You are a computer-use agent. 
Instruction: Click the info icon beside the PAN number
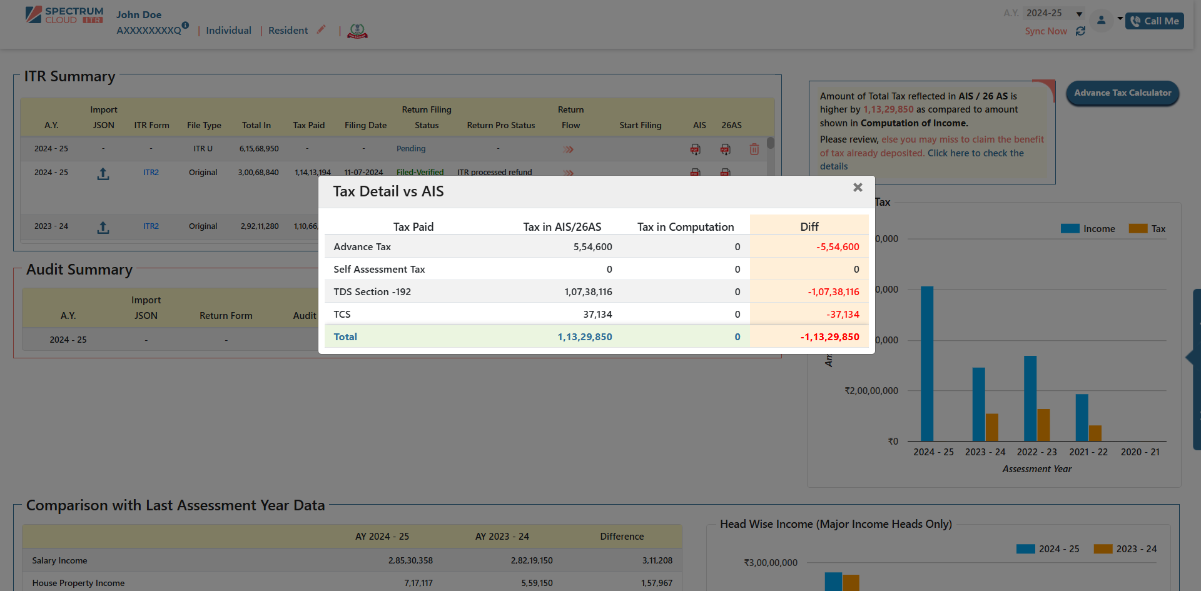[x=185, y=25]
